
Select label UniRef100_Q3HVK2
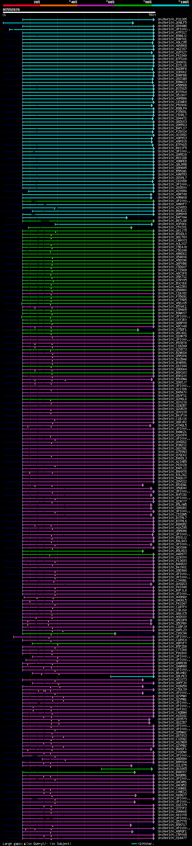click(x=172, y=72)
